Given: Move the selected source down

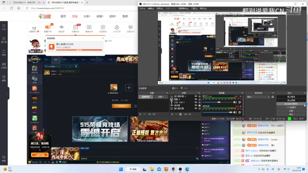Looking at the screenshot, I should [x=190, y=114].
